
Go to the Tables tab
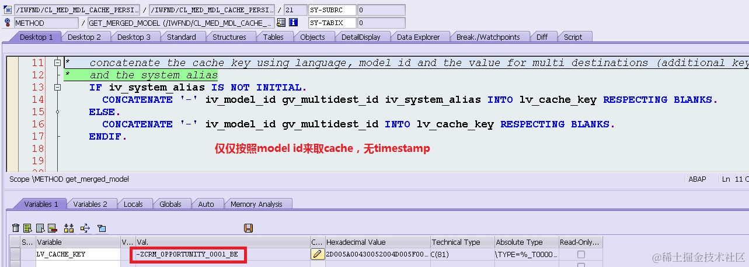273,37
